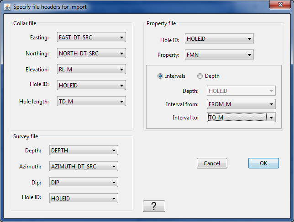Click the dialog title 'Specify file headers for import'

point(50,7)
